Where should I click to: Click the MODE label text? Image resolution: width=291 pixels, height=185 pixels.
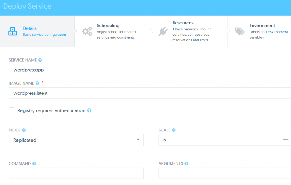[14, 130]
